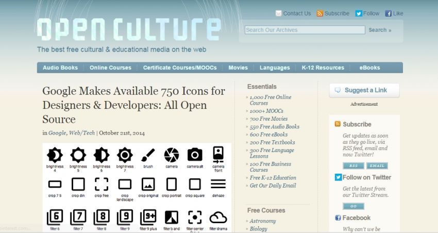
Task: Click the Follow on Twitter sidebar icon
Action: (338, 177)
